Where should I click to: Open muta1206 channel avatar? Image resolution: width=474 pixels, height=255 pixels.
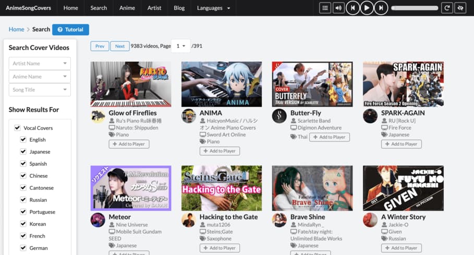[x=189, y=220]
